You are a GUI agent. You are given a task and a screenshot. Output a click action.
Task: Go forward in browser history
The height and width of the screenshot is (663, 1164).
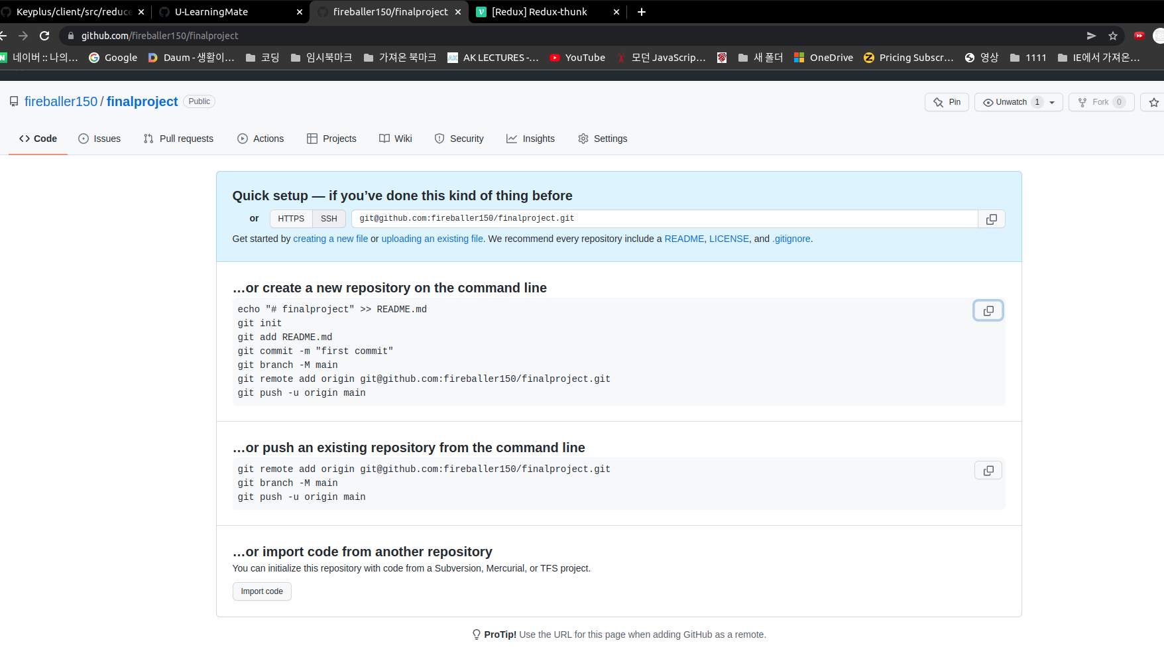click(23, 36)
